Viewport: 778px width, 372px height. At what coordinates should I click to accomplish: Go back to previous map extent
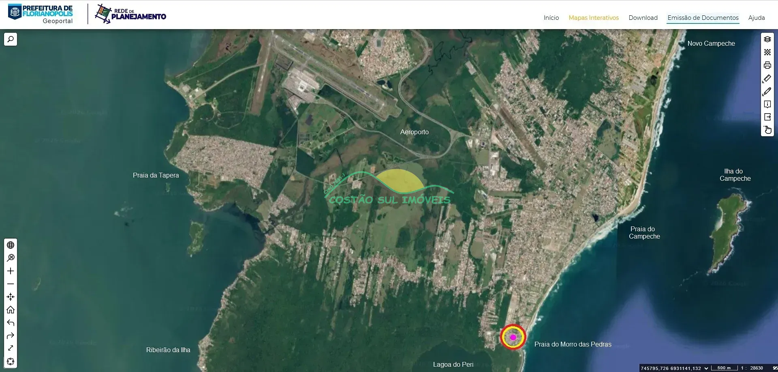[x=11, y=323]
